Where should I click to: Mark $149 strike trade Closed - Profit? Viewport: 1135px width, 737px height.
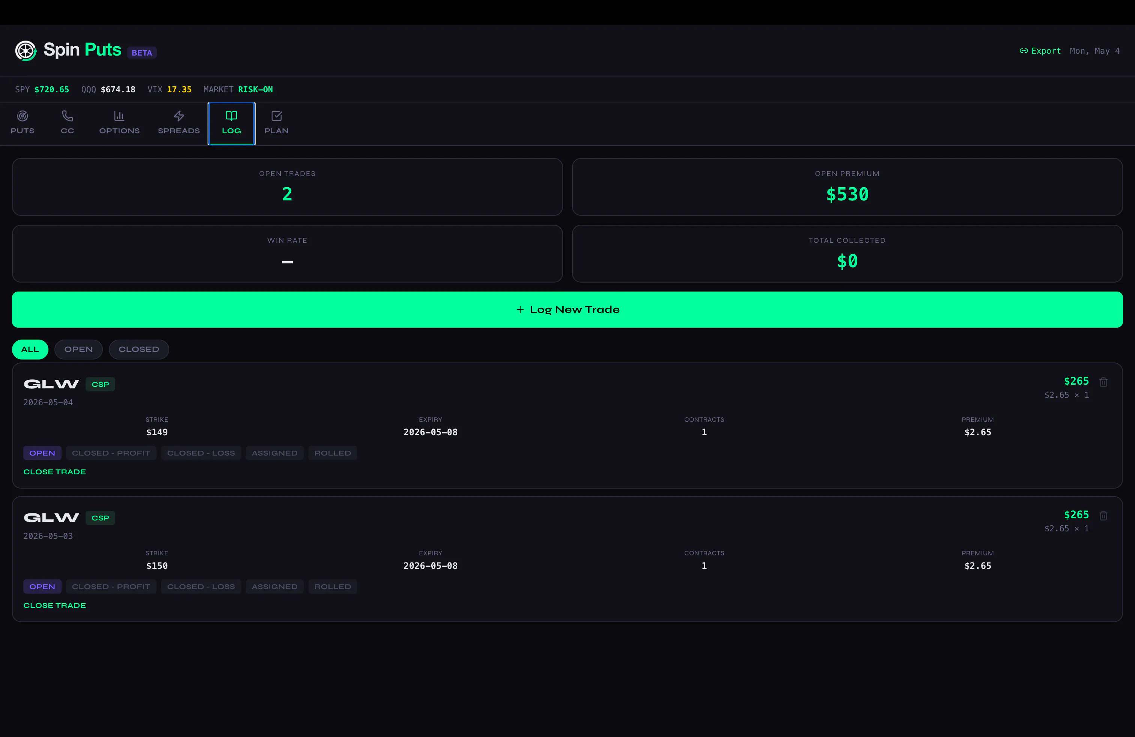tap(111, 453)
